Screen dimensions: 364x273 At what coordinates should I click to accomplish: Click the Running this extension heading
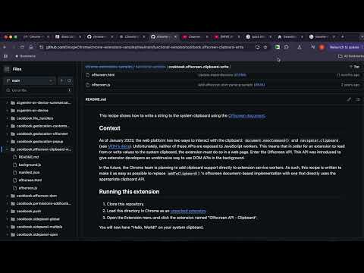[129, 192]
